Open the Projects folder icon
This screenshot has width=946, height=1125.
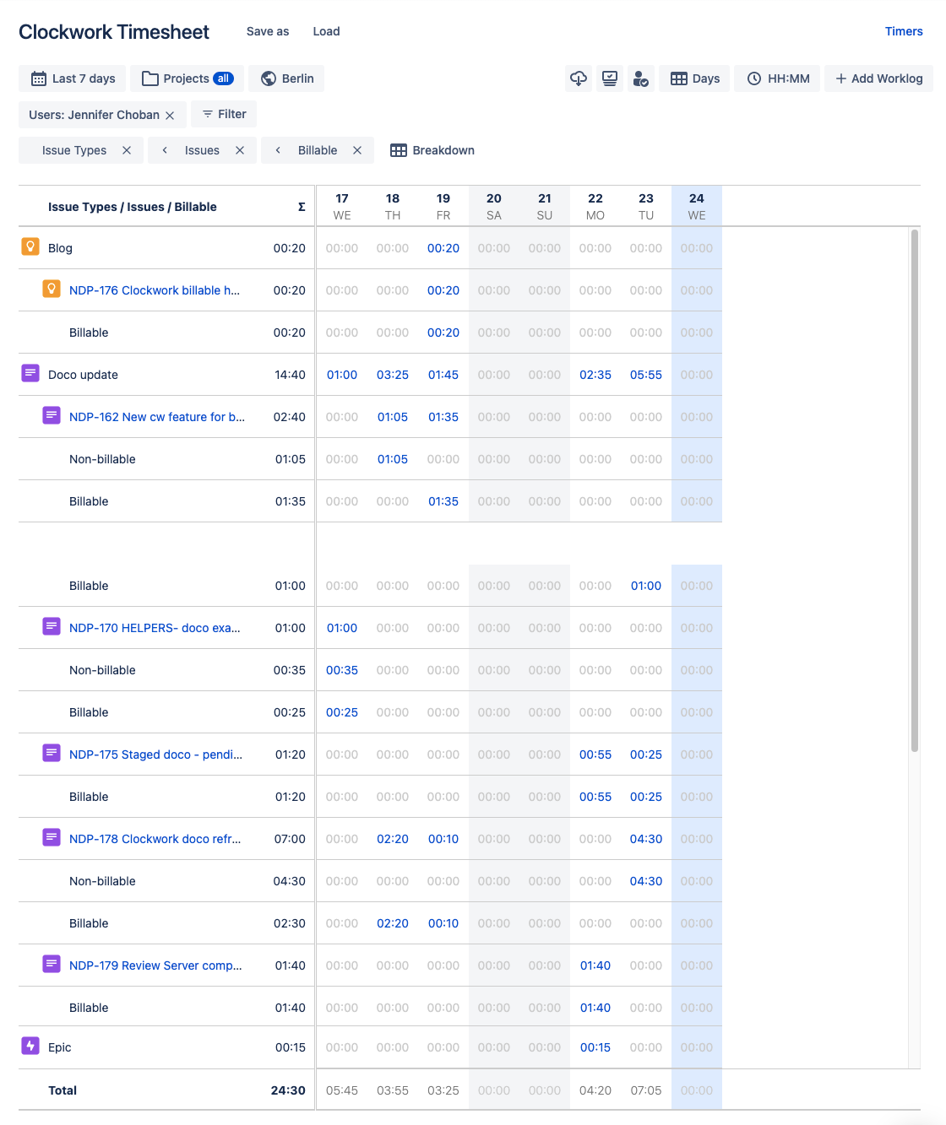150,78
